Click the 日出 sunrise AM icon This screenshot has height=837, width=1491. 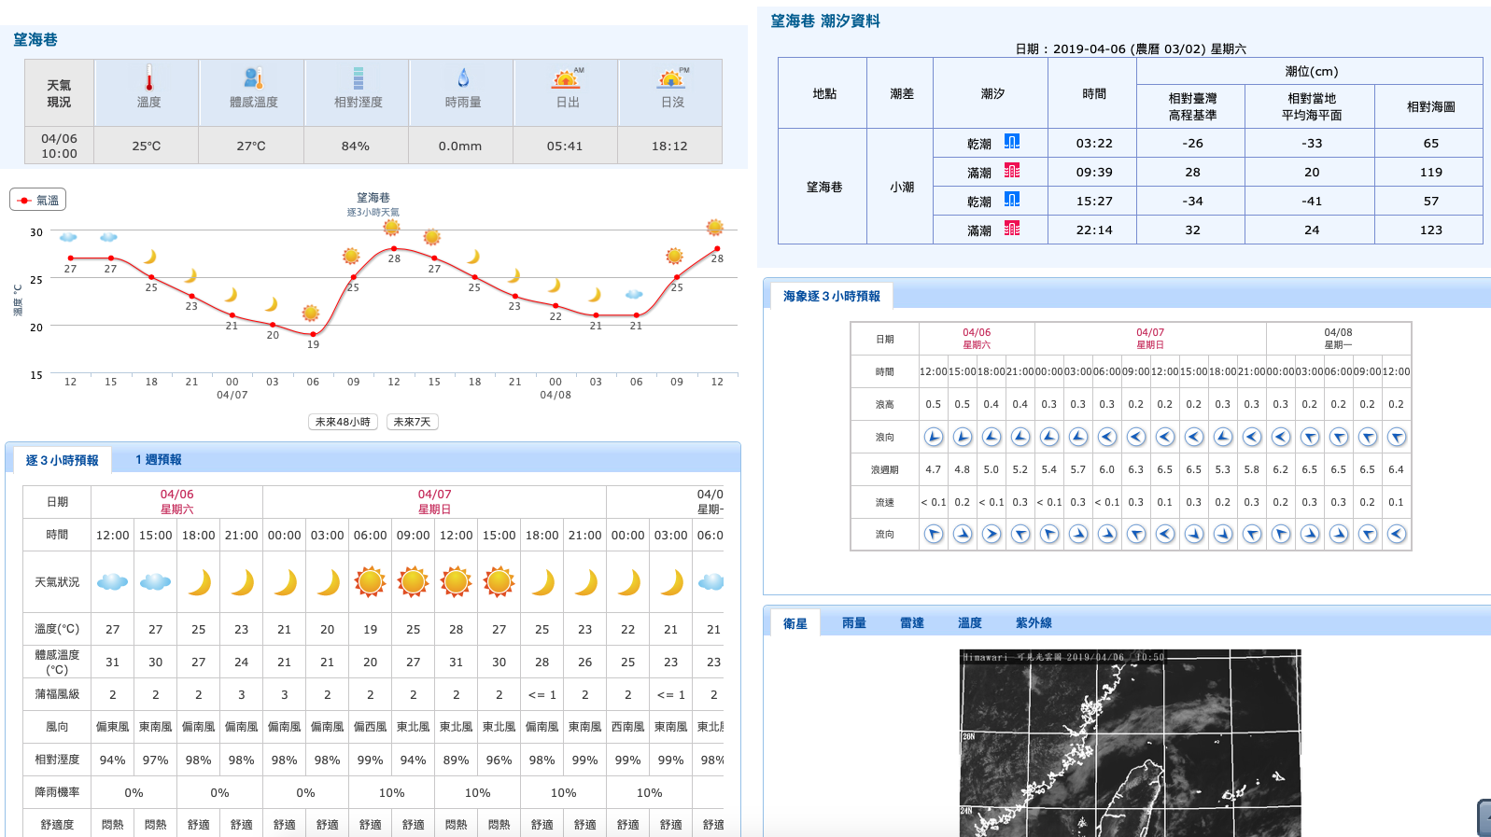tap(567, 78)
